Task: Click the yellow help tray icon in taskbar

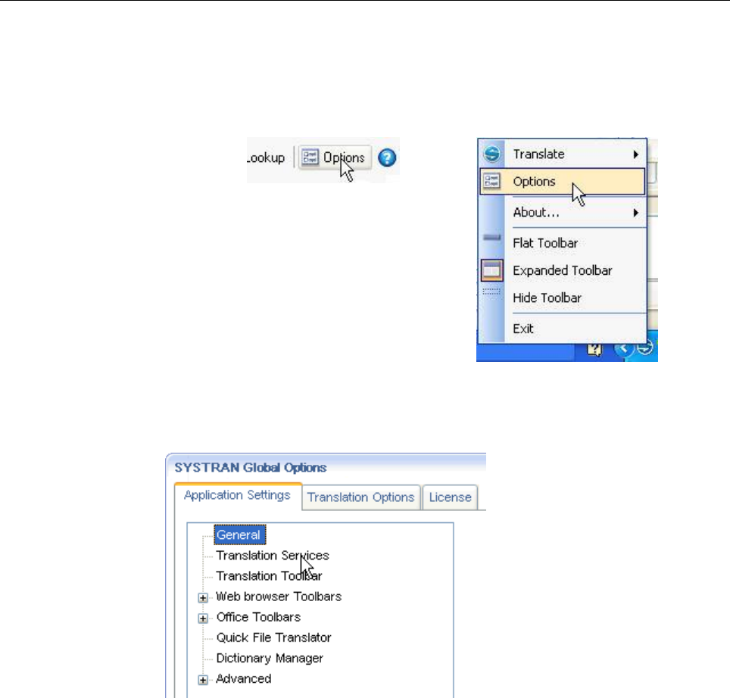Action: (x=594, y=349)
